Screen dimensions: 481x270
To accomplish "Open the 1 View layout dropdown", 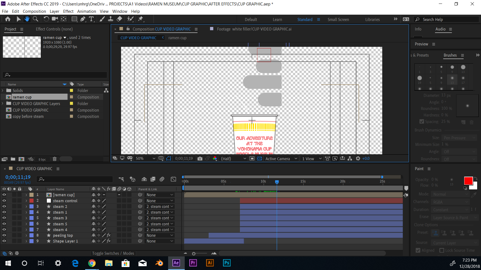I will click(x=312, y=159).
